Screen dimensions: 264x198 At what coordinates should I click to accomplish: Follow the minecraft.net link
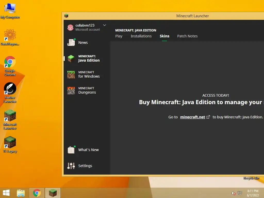coord(192,117)
